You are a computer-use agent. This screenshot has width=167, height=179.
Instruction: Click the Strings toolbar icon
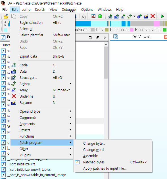pyautogui.click(x=130, y=16)
